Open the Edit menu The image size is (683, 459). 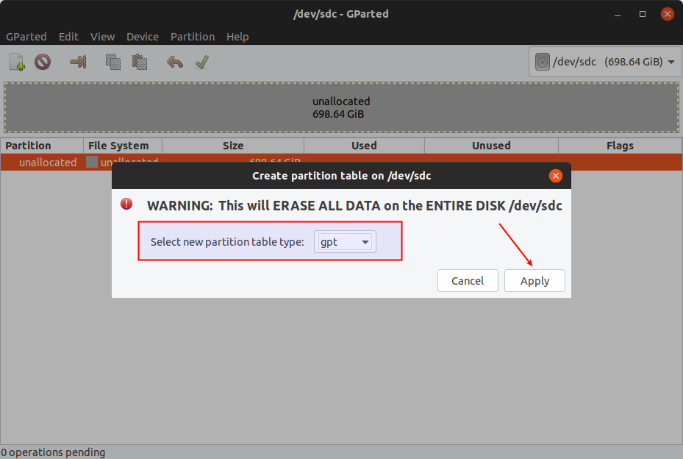pyautogui.click(x=68, y=36)
